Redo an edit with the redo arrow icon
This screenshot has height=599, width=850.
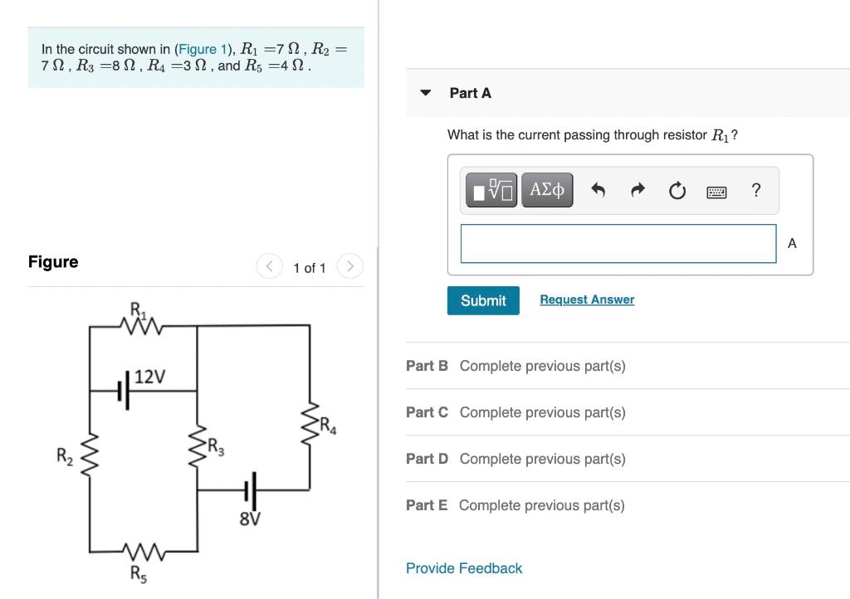point(637,189)
